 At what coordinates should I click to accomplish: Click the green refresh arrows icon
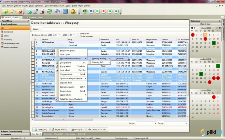tap(49, 11)
